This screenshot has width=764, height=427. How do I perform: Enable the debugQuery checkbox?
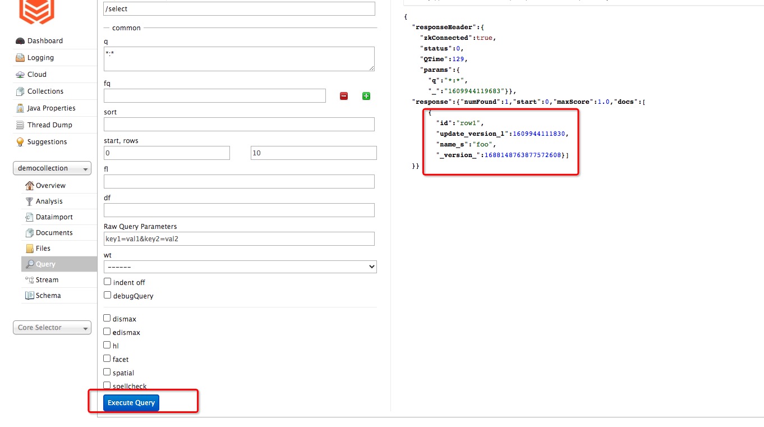click(x=107, y=295)
